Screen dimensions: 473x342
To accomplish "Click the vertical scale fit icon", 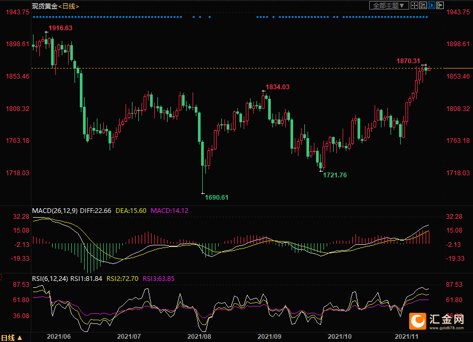I will [x=423, y=6].
